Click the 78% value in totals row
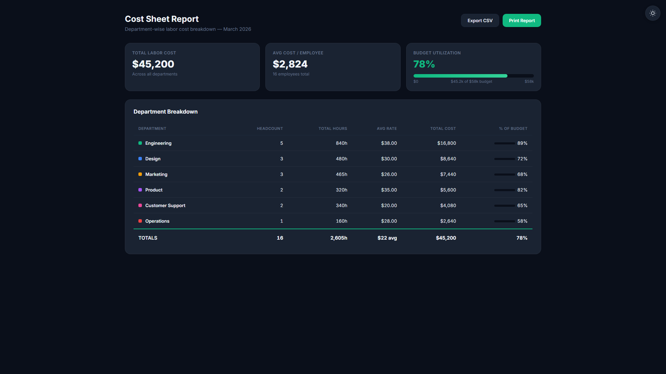Viewport: 666px width, 374px height. pos(522,238)
